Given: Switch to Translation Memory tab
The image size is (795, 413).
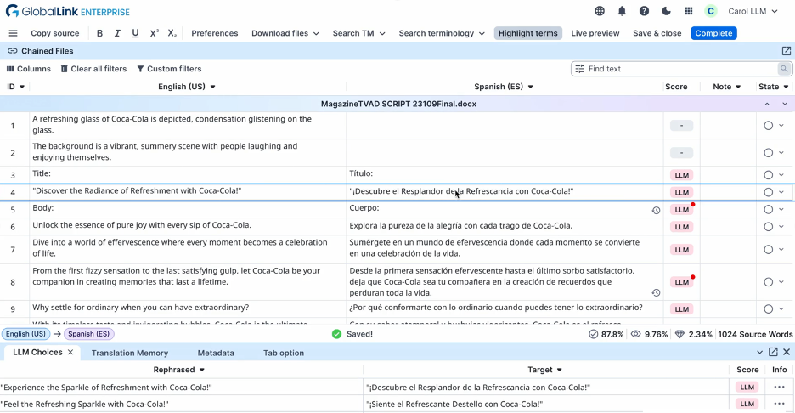Looking at the screenshot, I should (x=130, y=353).
